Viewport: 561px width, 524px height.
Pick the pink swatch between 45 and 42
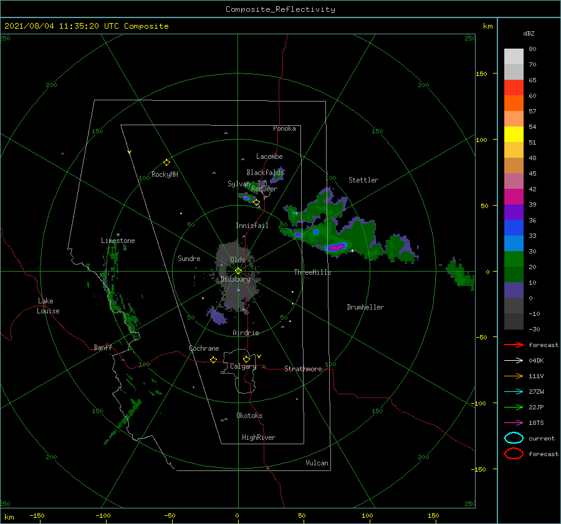click(x=514, y=181)
